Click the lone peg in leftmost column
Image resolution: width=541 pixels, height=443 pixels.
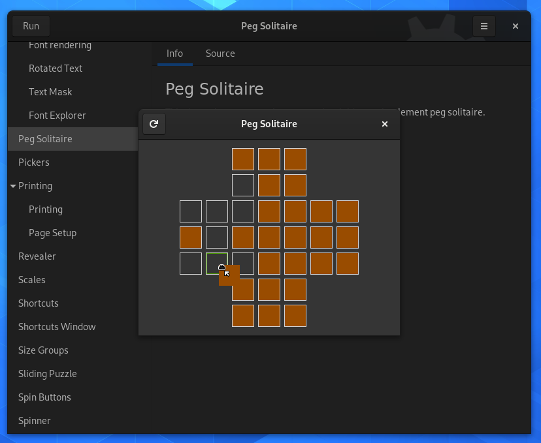tap(191, 237)
